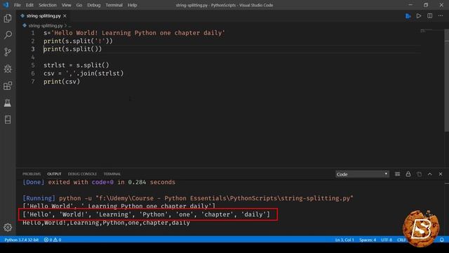Image resolution: width=449 pixels, height=253 pixels.
Task: Maximize the panel with the chevron up
Action: pos(430,174)
